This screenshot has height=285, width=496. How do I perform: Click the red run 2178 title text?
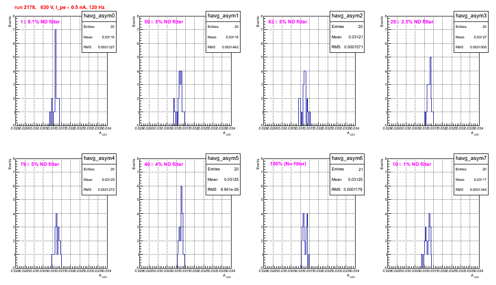[x=59, y=7]
